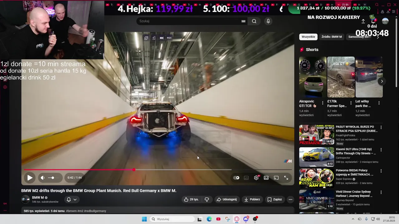The width and height of the screenshot is (399, 224).
Task: Open Xiaomi SU7 Ultra drift video
Action: [x=316, y=157]
